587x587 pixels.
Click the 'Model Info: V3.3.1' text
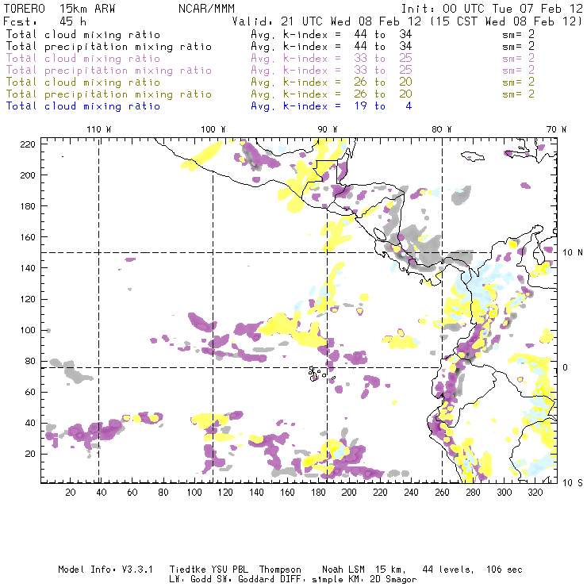[106, 570]
